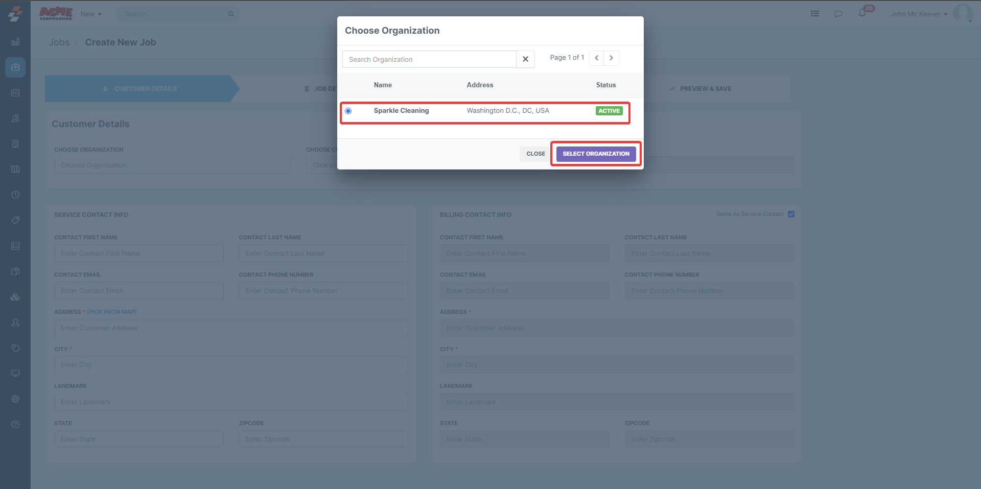Open the bar chart dashboard sidebar icon
The height and width of the screenshot is (489, 981).
tap(15, 42)
